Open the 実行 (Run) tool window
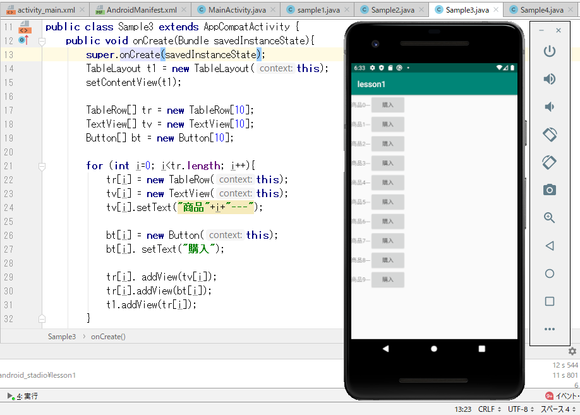This screenshot has width=580, height=415. (x=23, y=396)
